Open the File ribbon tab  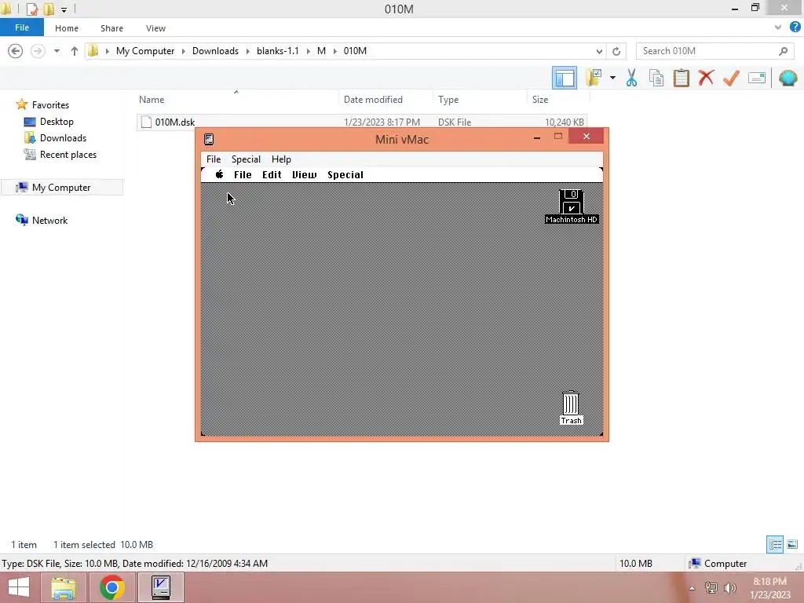(22, 27)
